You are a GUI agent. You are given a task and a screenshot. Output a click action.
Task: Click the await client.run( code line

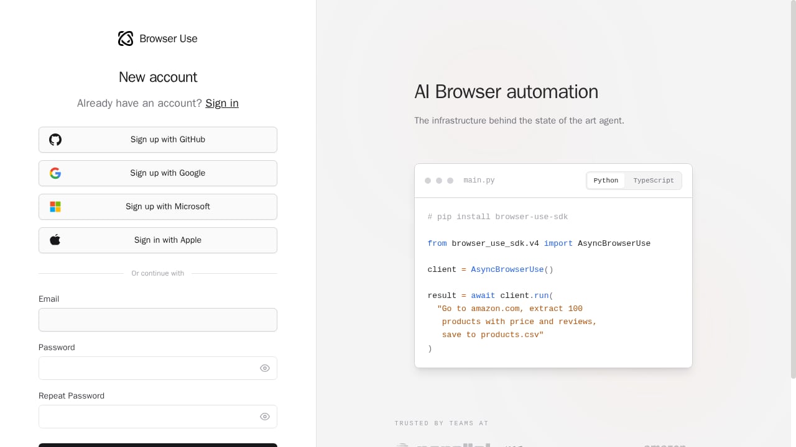(x=491, y=296)
